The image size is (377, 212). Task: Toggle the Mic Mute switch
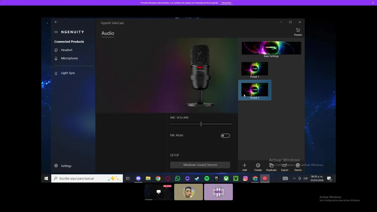pyautogui.click(x=225, y=136)
